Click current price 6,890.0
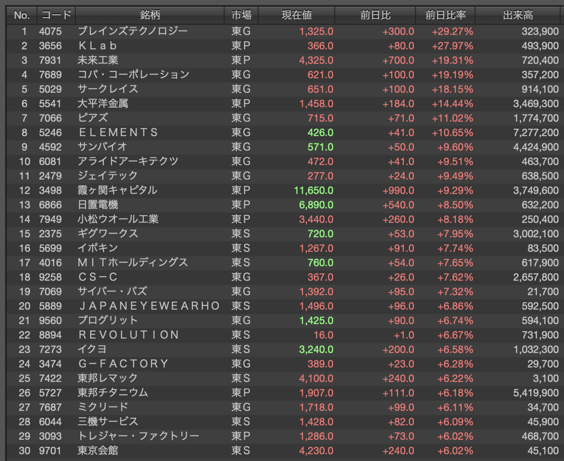The width and height of the screenshot is (564, 461). click(x=316, y=205)
